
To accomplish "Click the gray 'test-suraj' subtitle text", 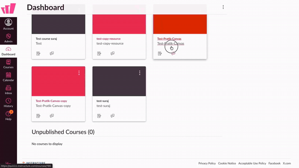I will (103, 106).
